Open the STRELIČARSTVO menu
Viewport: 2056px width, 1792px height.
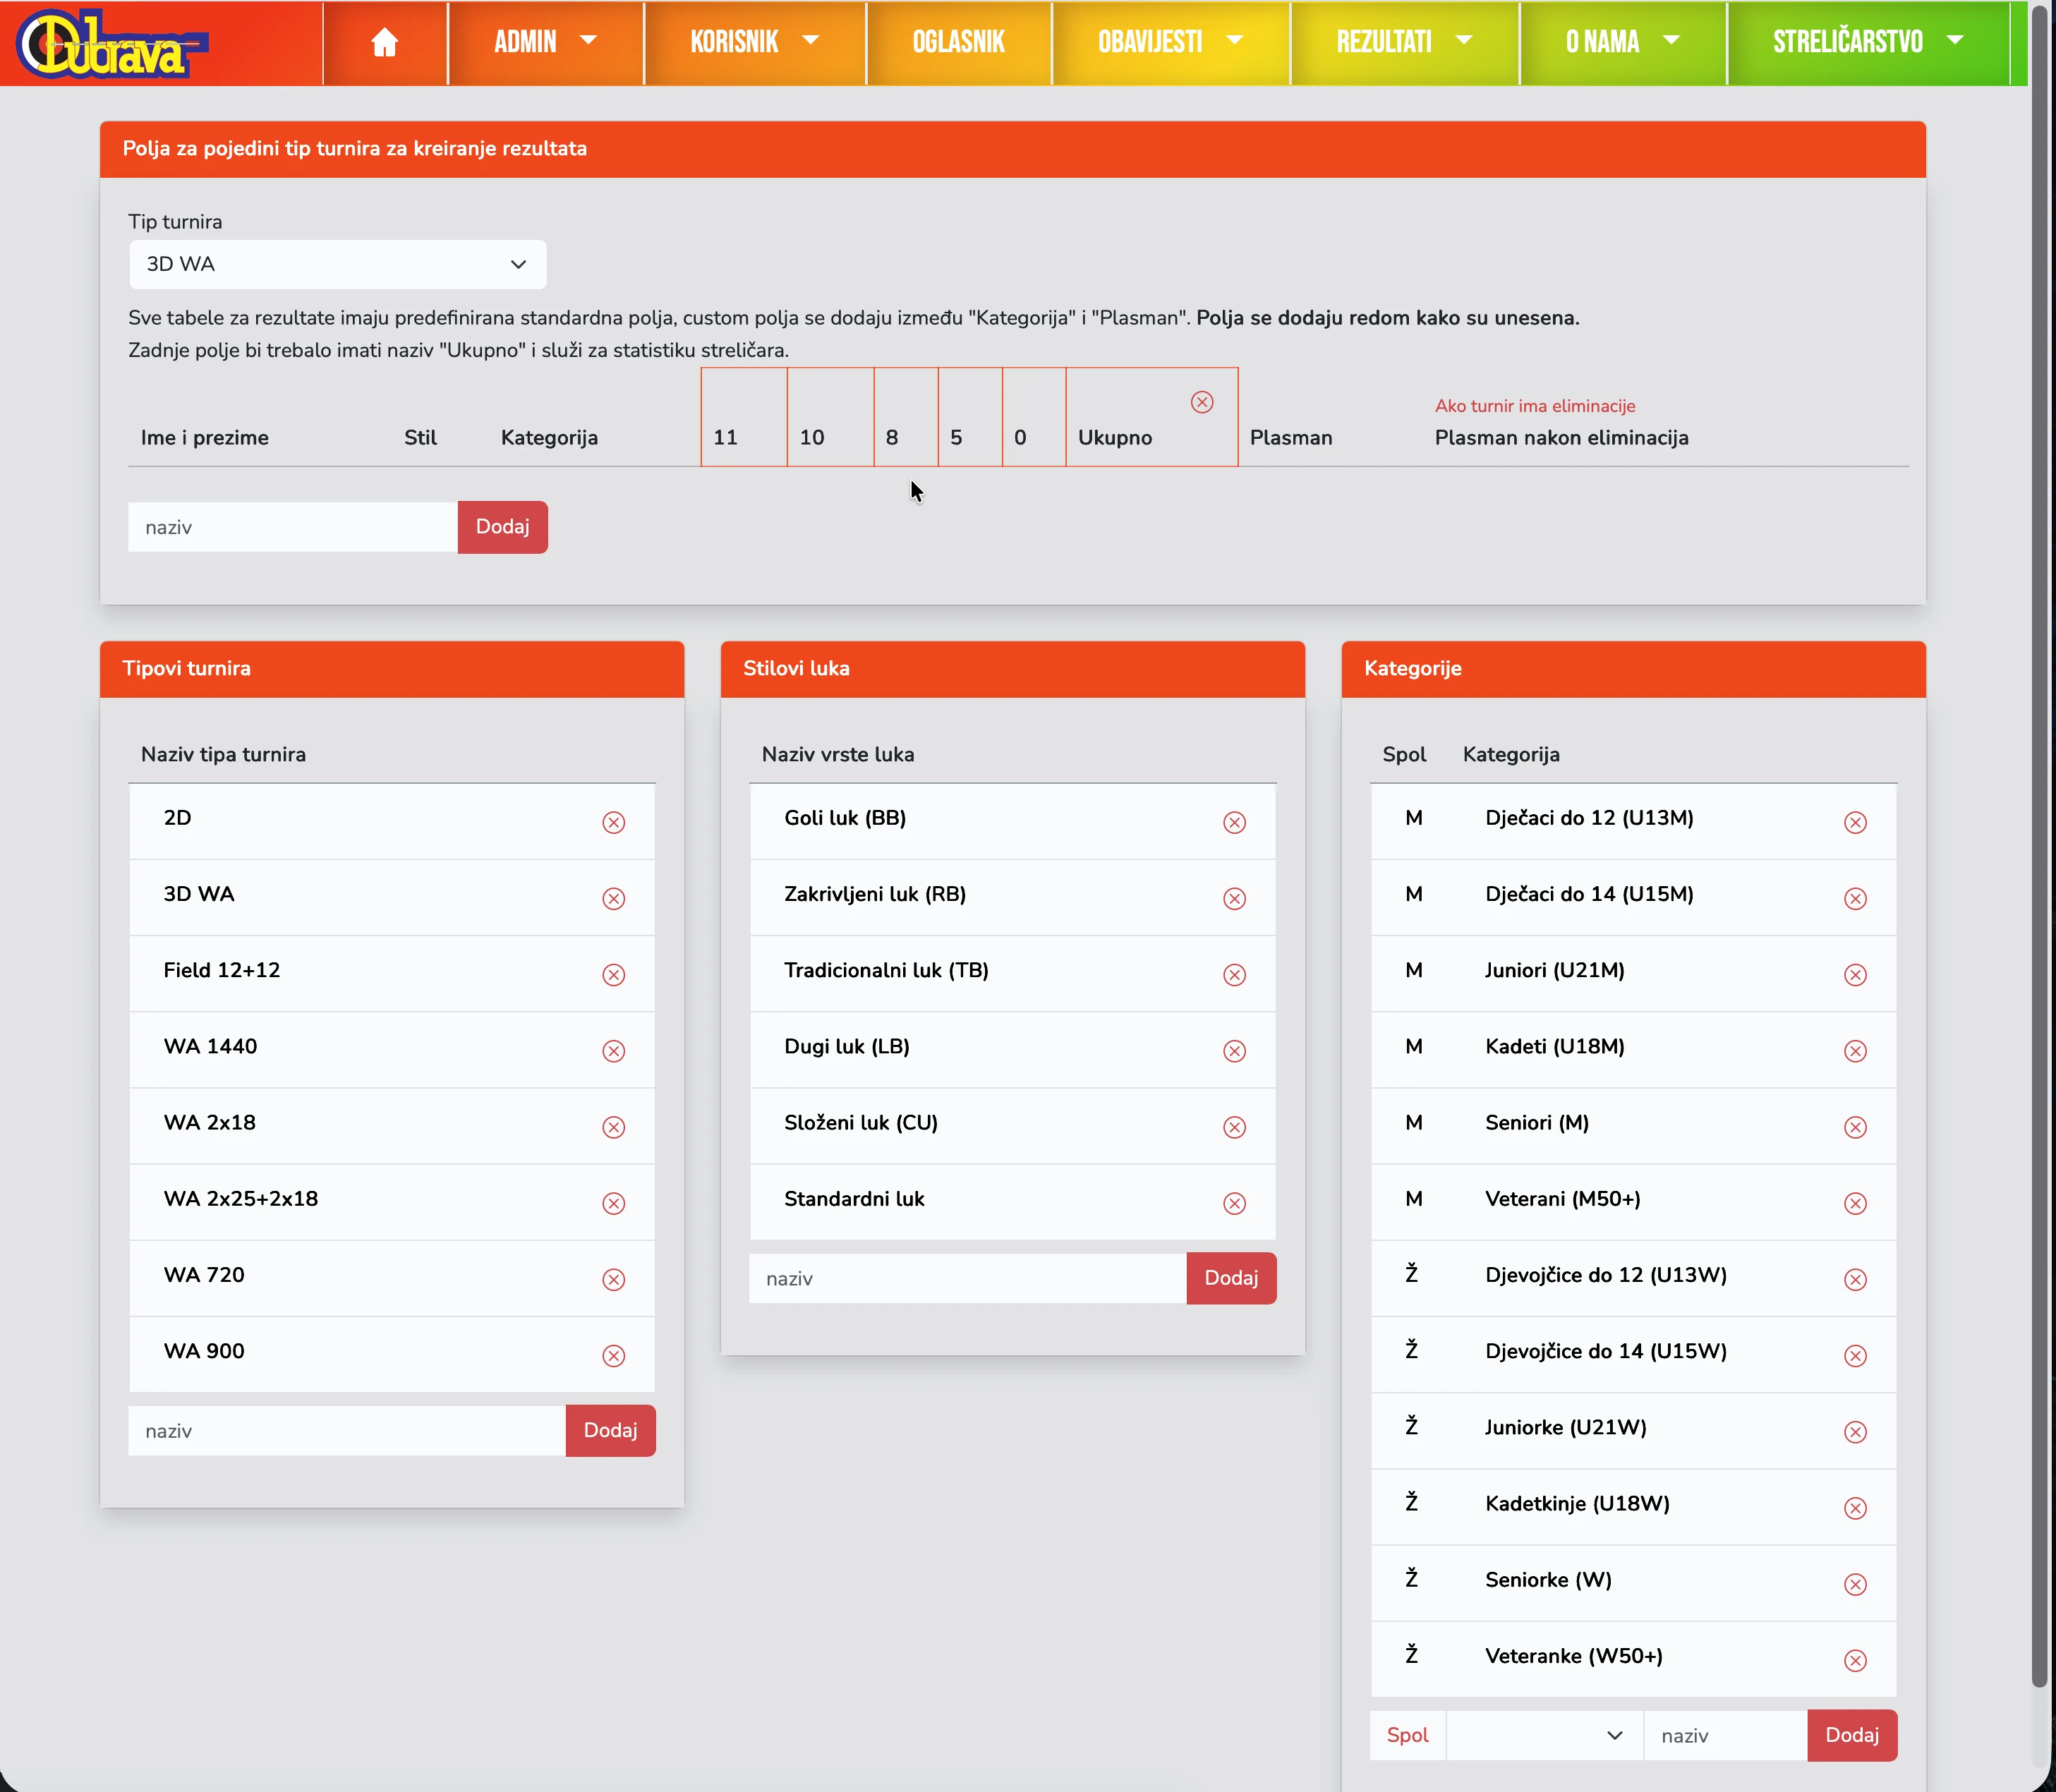point(1866,42)
